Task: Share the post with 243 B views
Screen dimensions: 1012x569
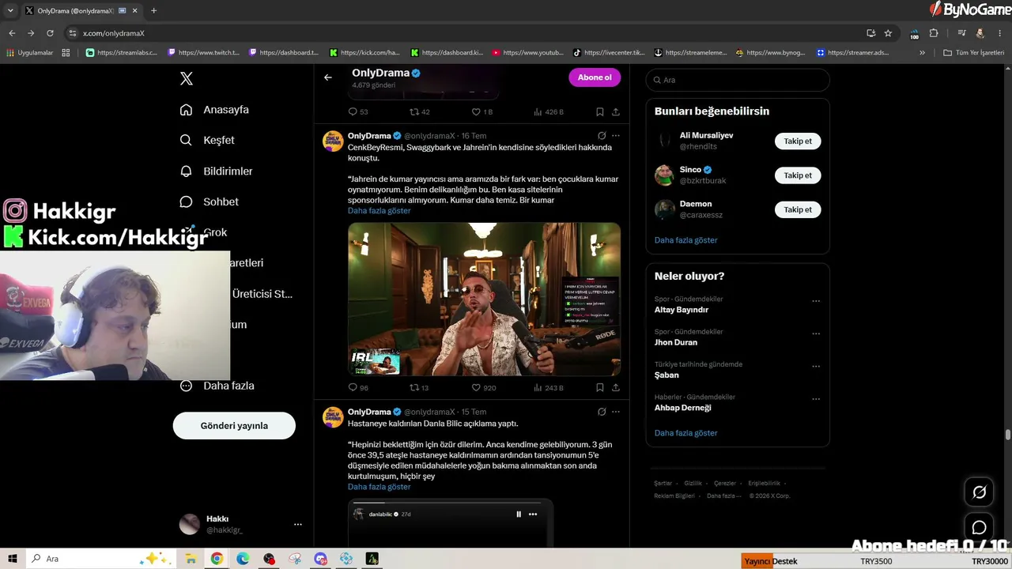Action: click(616, 388)
